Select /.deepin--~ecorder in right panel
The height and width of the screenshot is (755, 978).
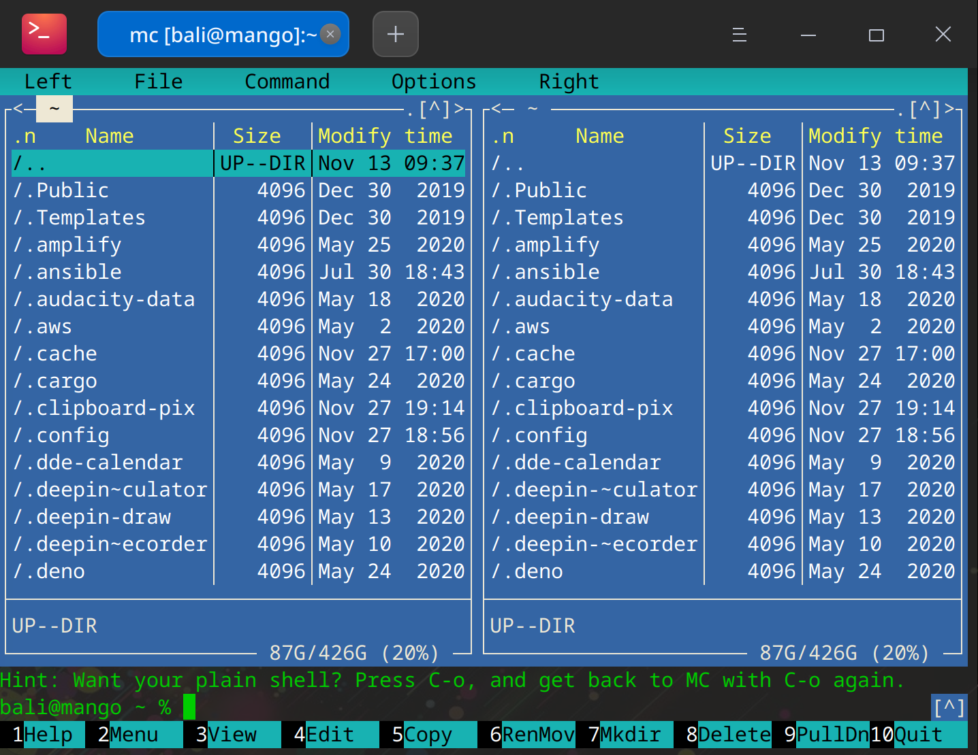coord(723,544)
